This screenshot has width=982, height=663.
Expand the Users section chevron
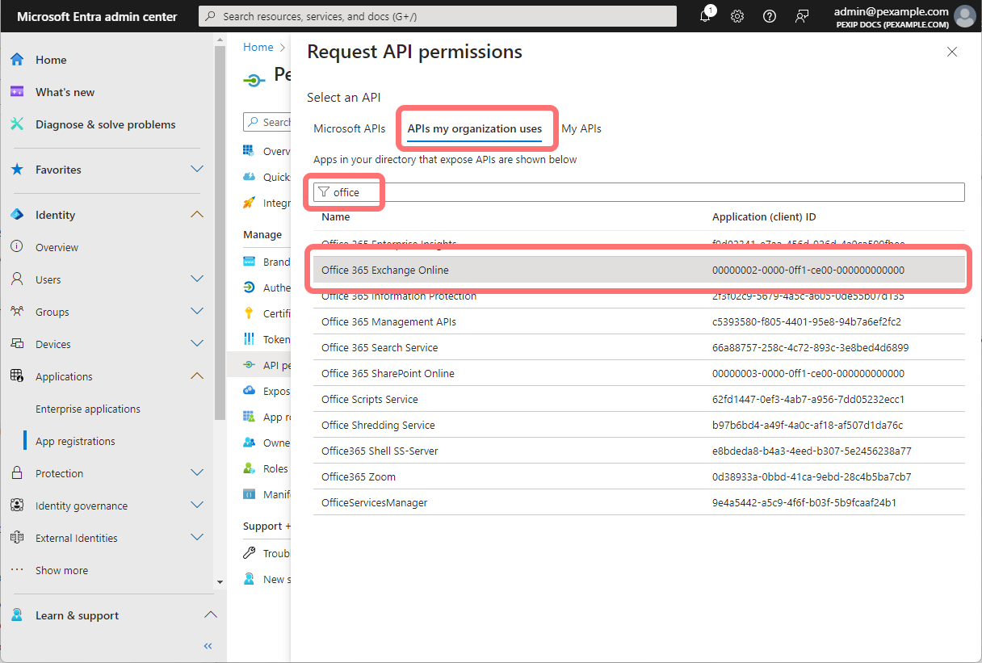(196, 279)
